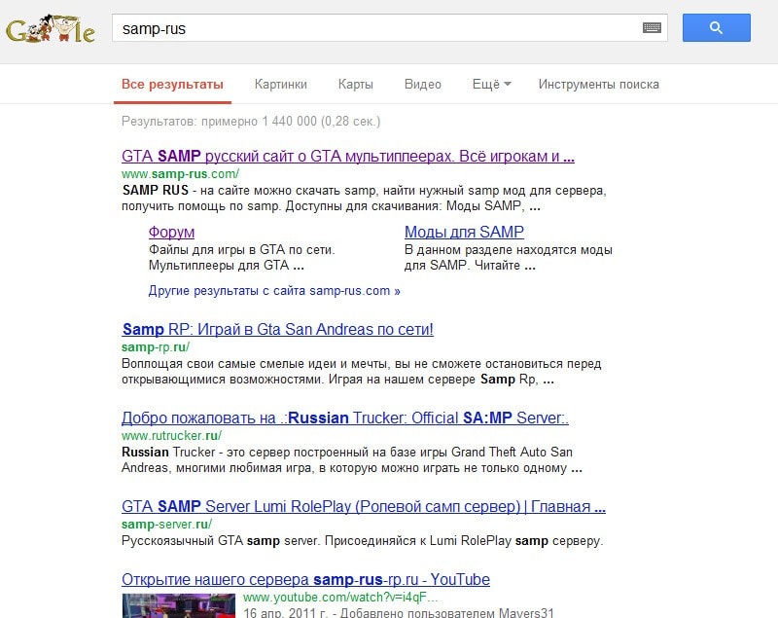Viewport: 778px width, 618px height.
Task: Click the SAMP RUS description snippet
Action: click(364, 199)
